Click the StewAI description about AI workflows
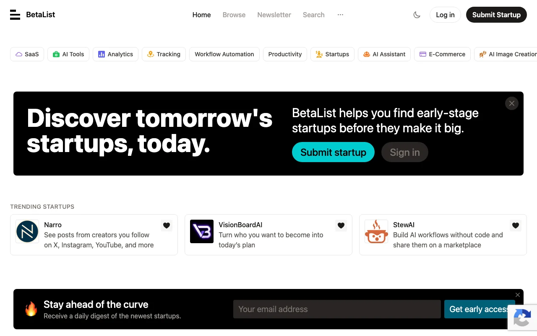 pos(448,240)
